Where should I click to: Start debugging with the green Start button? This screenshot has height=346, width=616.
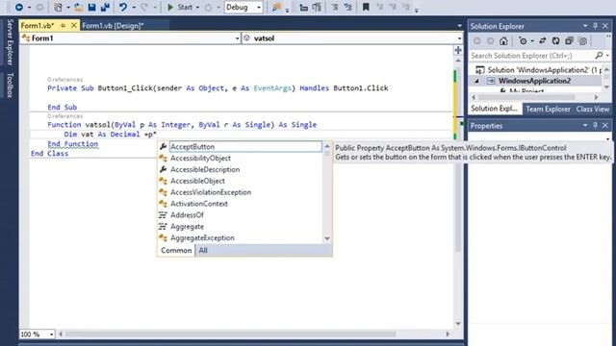pyautogui.click(x=180, y=7)
